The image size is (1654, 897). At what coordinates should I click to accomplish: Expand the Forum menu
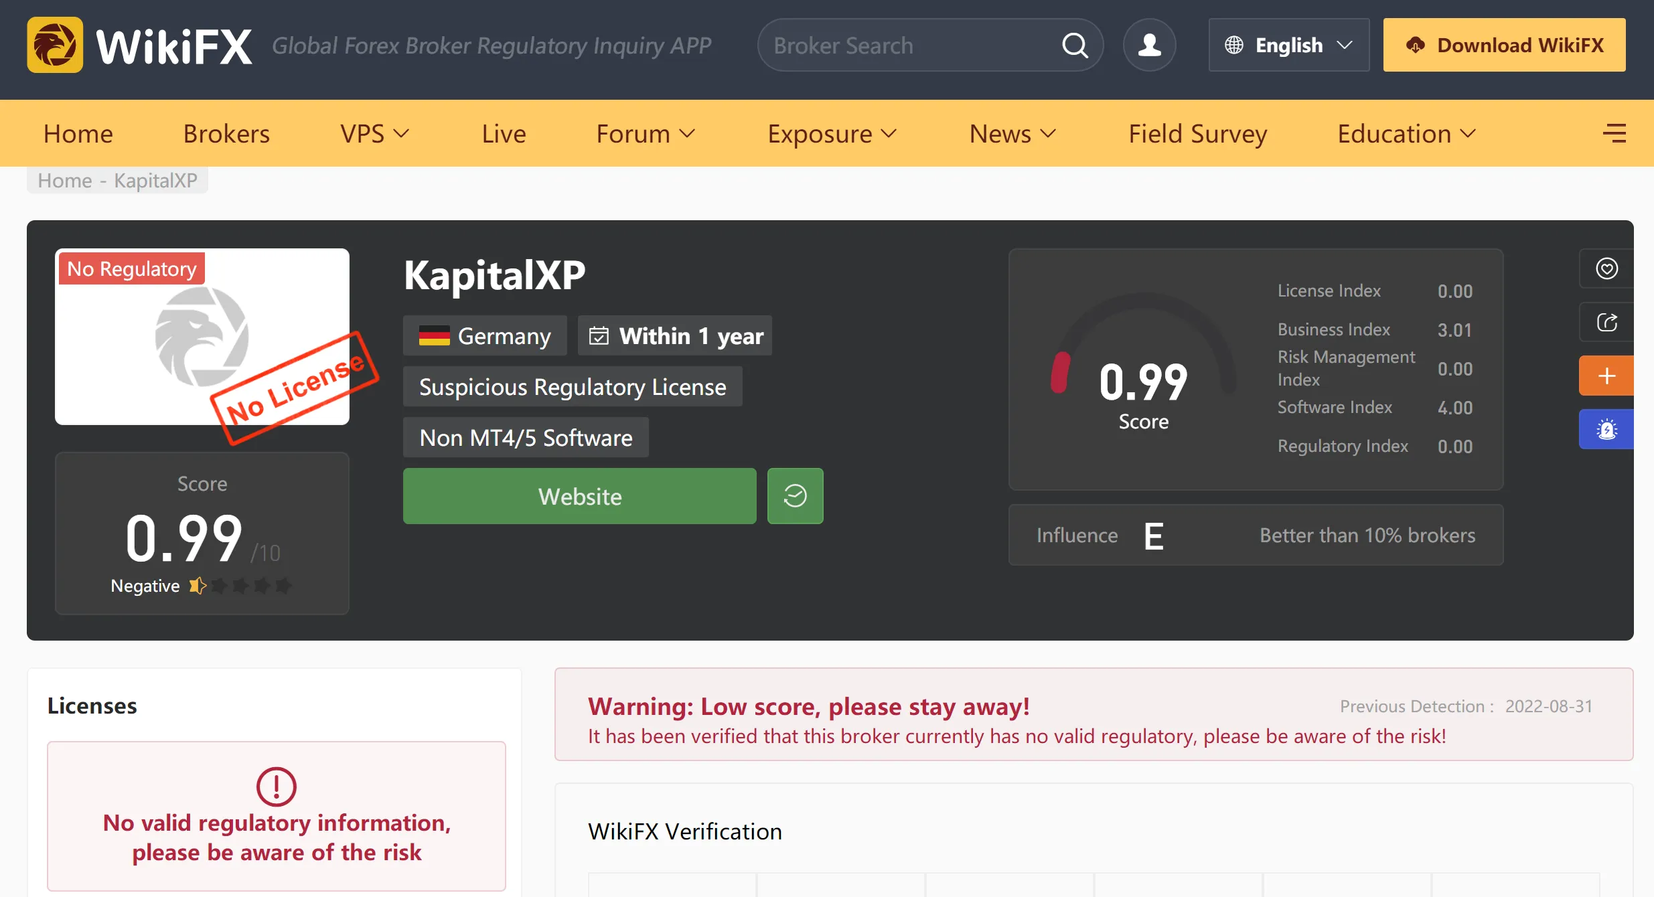coord(646,133)
